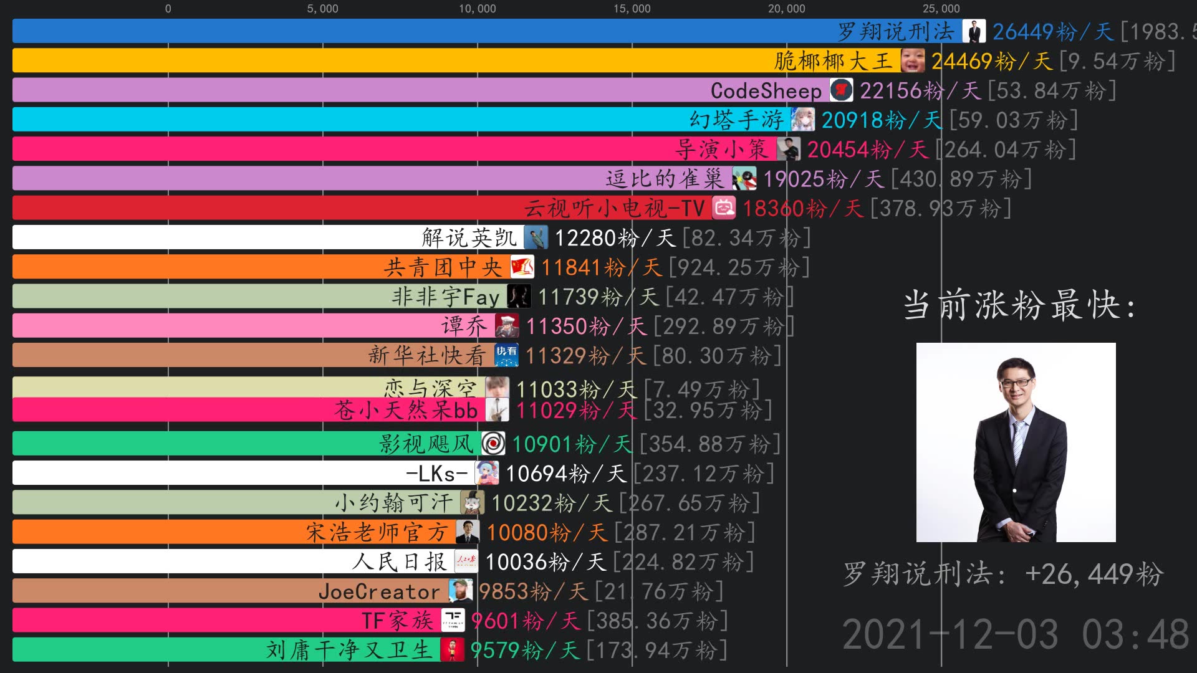Click the 苍小天然呆bb avatar icon

point(497,409)
